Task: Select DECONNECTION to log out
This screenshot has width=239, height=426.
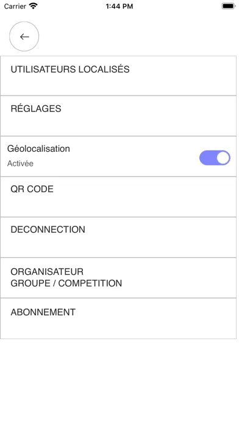Action: [x=118, y=237]
